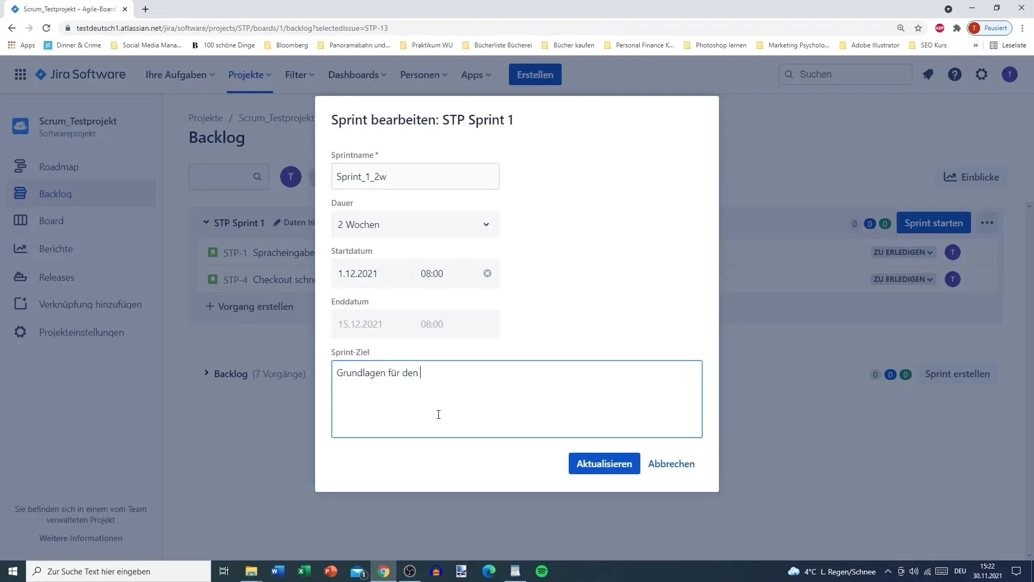Open the Projekte menu in navigation
Viewport: 1034px width, 582px height.
[x=249, y=74]
